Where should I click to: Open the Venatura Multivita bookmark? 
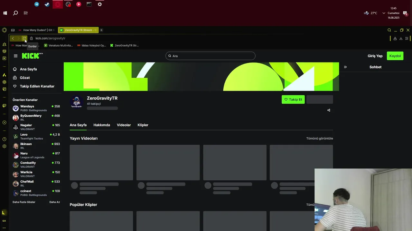[x=58, y=46]
